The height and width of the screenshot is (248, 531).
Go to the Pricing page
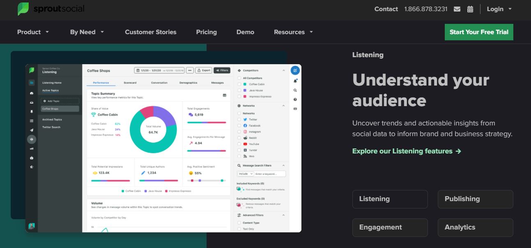pyautogui.click(x=206, y=32)
